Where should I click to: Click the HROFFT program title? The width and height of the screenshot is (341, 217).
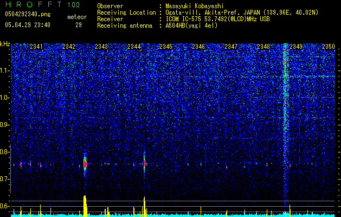(34, 4)
